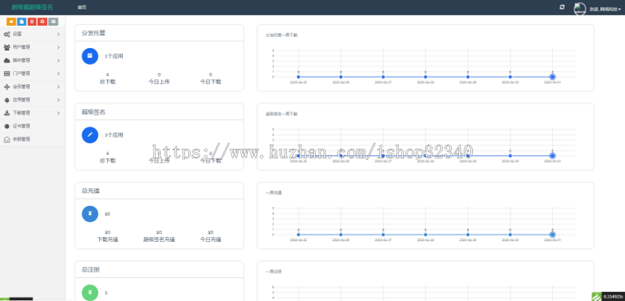This screenshot has height=301, width=625.
Task: Click the 总充值 card title
Action: (x=91, y=191)
